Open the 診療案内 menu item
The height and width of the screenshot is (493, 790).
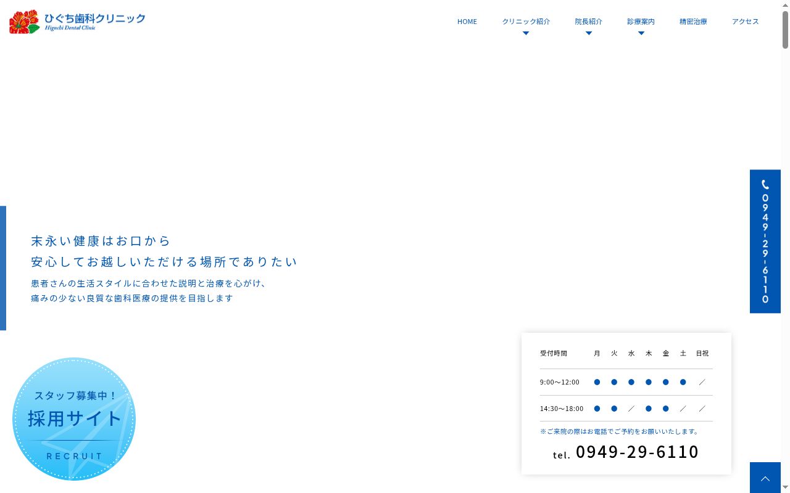pyautogui.click(x=641, y=22)
